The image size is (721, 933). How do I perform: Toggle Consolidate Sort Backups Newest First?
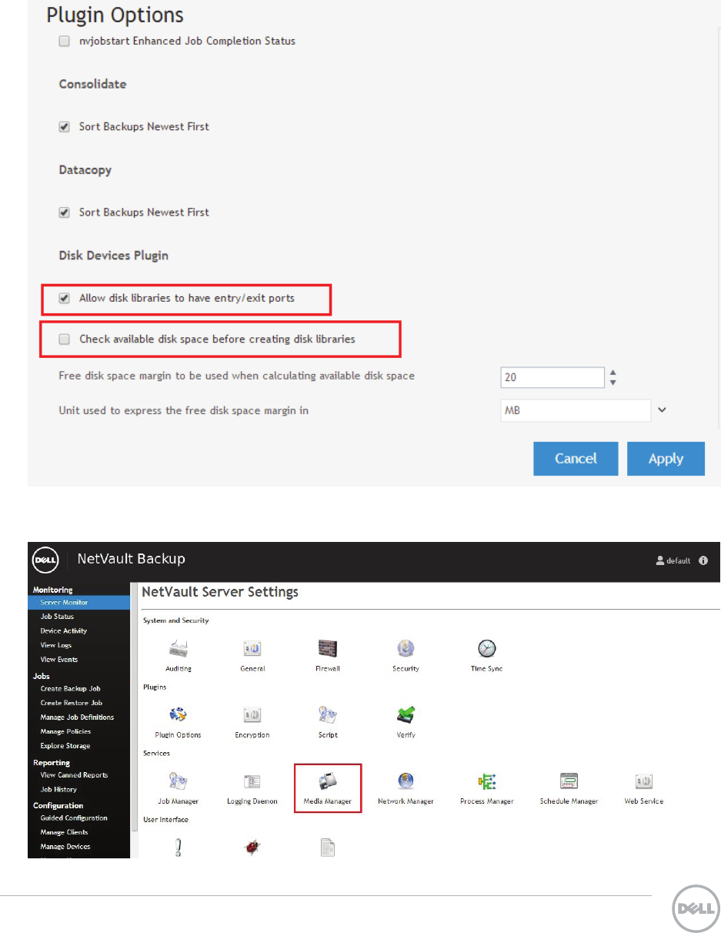[x=65, y=126]
